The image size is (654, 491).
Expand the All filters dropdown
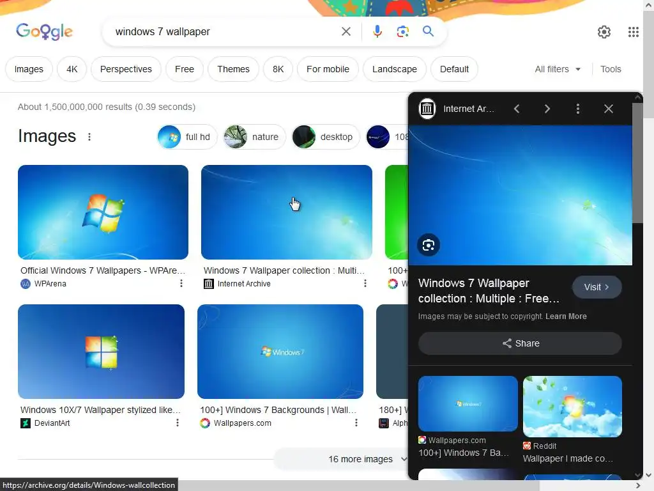coord(558,69)
